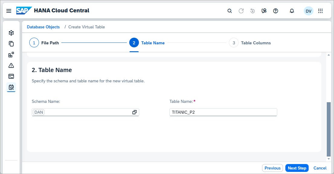Open notifications bell
This screenshot has width=334, height=174.
292,11
